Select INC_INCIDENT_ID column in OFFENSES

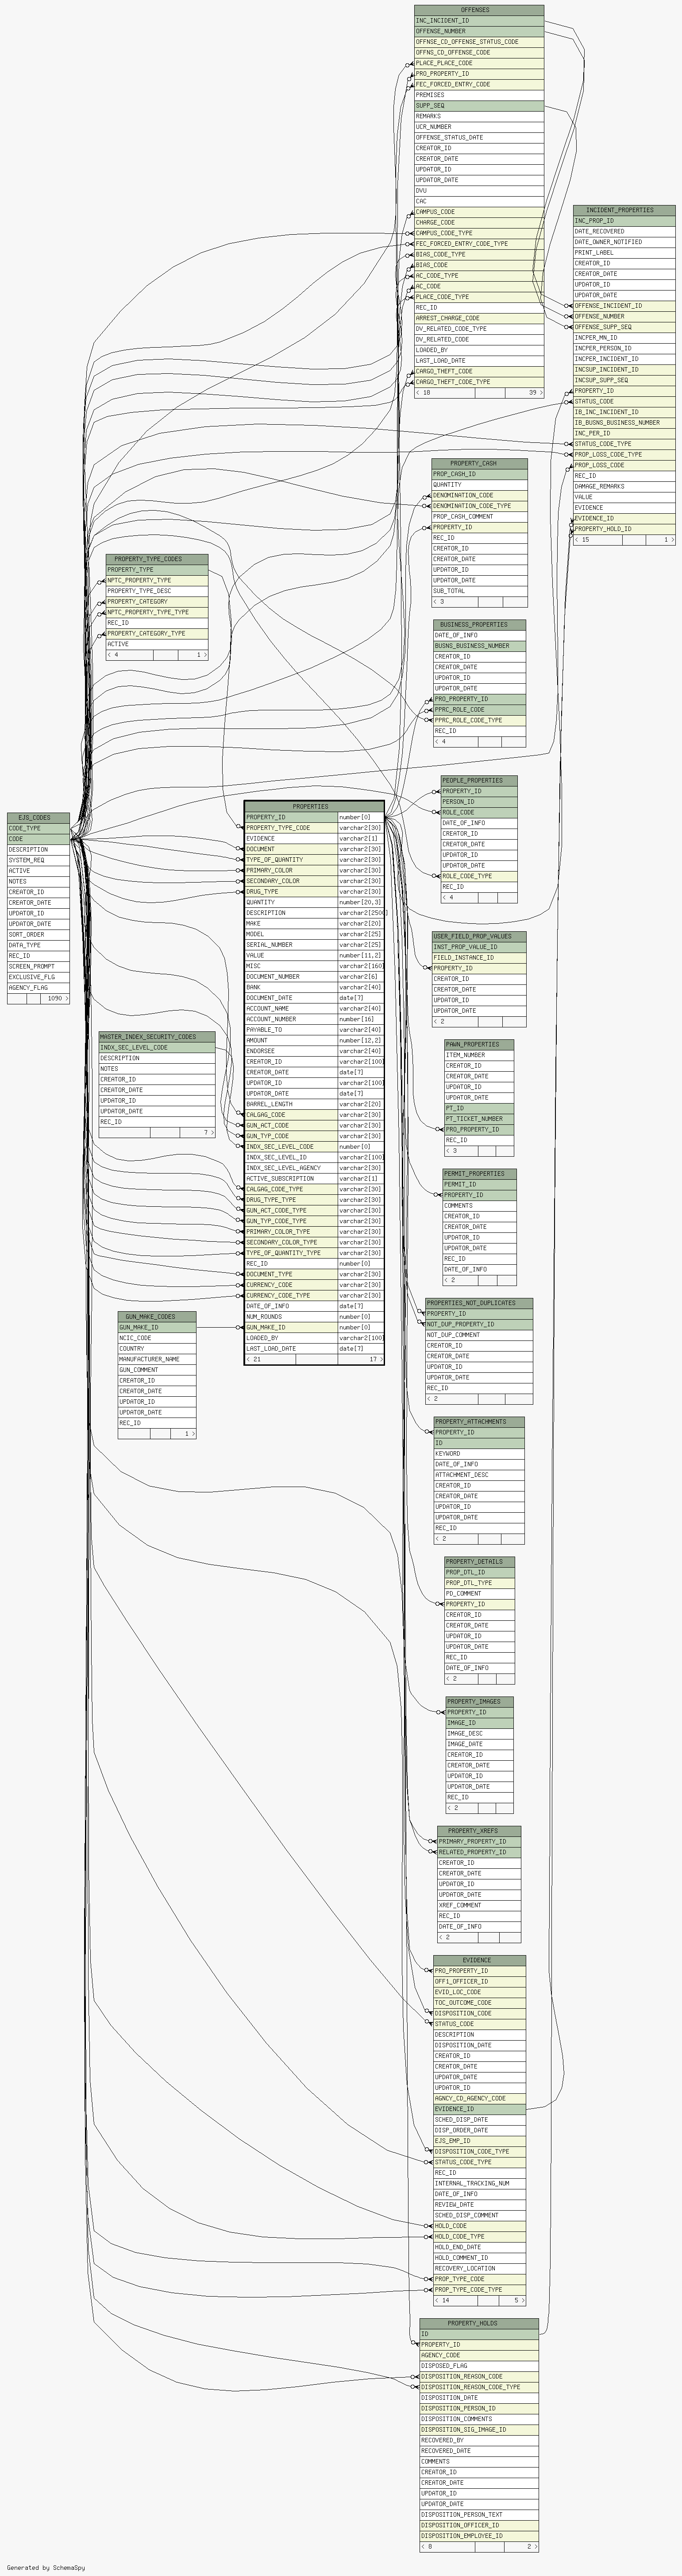pyautogui.click(x=479, y=21)
